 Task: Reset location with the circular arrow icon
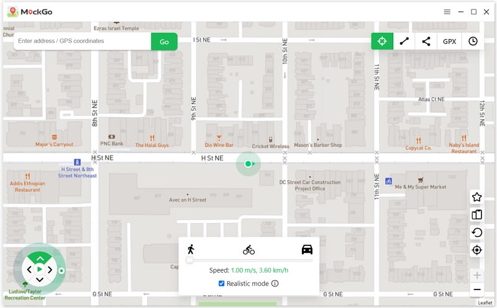click(476, 232)
